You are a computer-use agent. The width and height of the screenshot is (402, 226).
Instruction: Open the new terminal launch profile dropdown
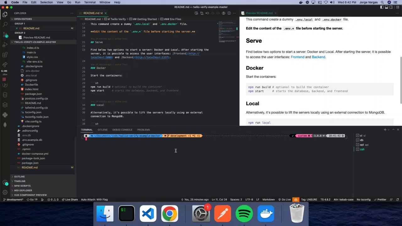coord(389,130)
